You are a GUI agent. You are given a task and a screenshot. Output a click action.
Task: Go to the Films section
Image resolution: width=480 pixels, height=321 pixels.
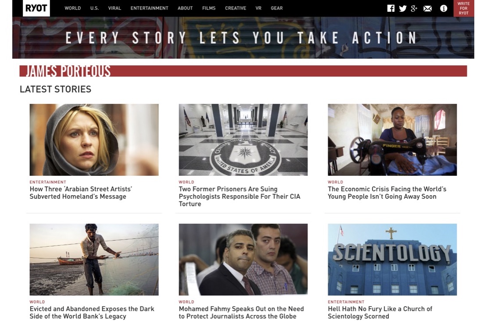click(x=209, y=8)
